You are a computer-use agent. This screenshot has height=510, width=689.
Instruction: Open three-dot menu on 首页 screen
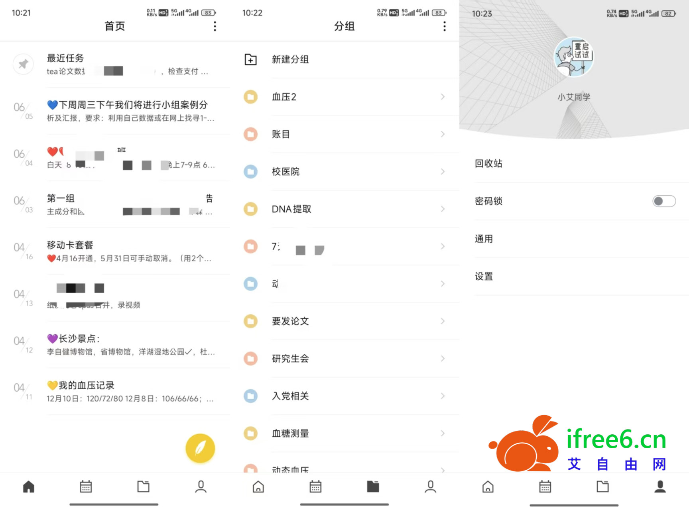click(x=215, y=26)
